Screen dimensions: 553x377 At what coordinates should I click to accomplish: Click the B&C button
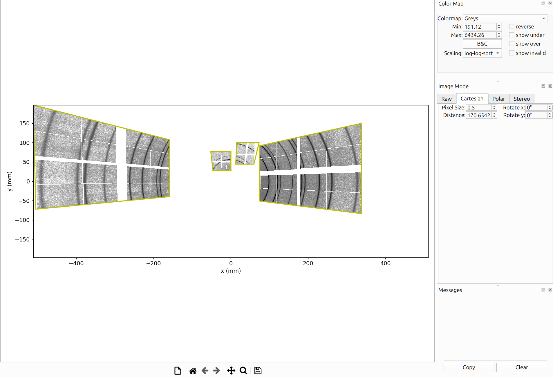coord(482,44)
